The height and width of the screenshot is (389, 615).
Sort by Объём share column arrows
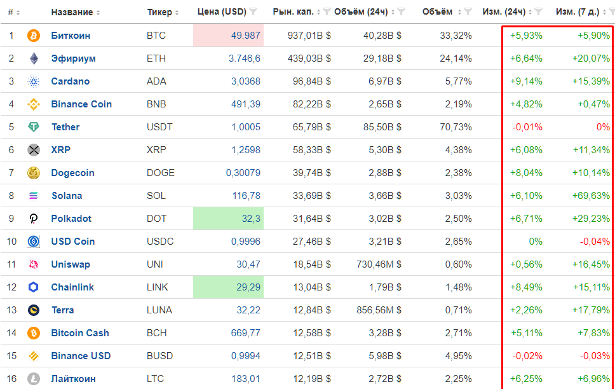click(x=459, y=13)
